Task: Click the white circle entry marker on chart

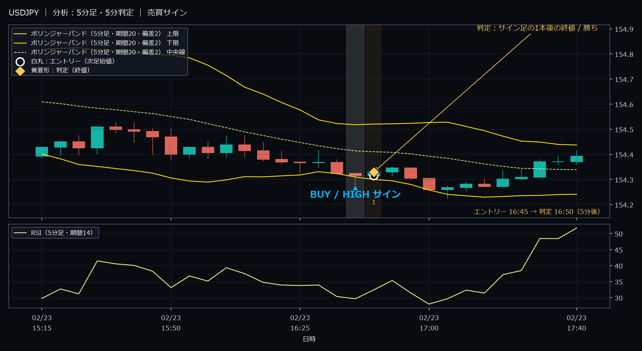Action: [x=374, y=176]
